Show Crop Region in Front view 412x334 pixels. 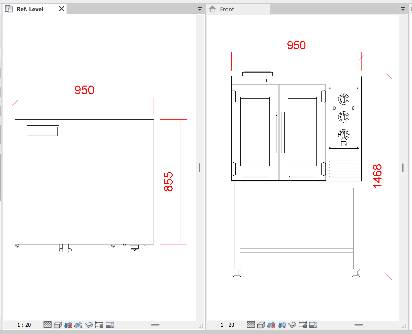tap(282, 325)
